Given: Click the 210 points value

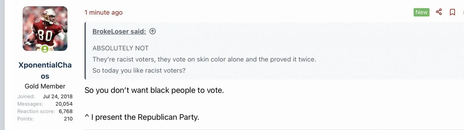Looking at the screenshot, I should (x=68, y=119).
